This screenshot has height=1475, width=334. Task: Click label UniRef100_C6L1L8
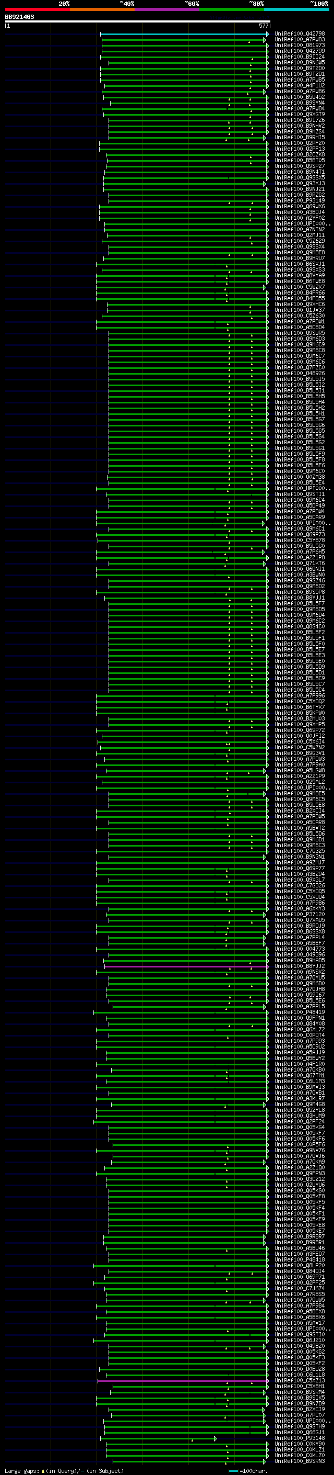click(x=300, y=1376)
